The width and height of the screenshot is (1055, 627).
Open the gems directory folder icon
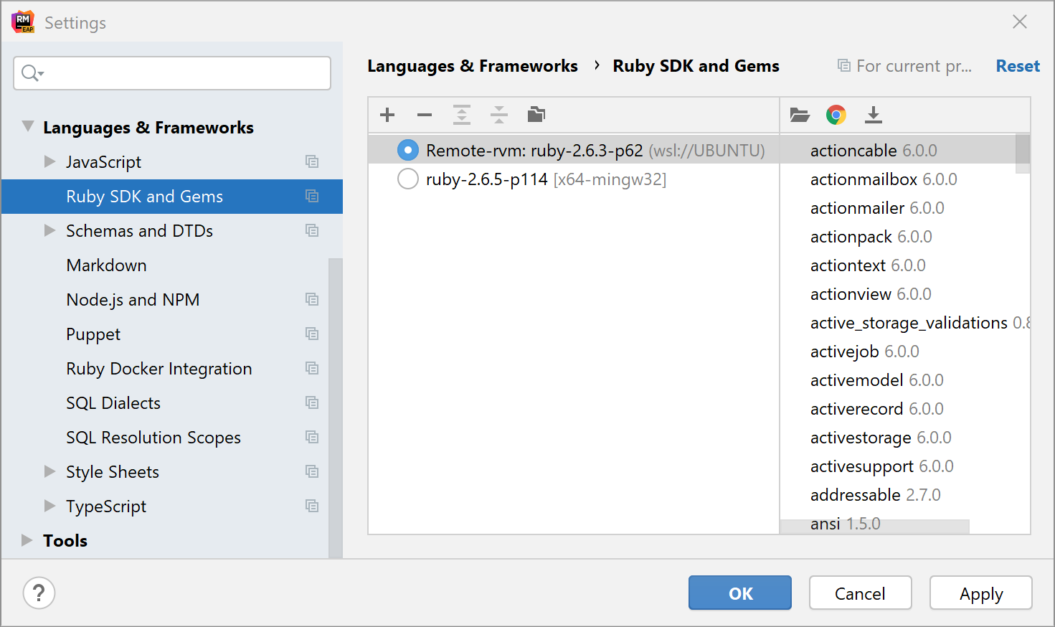click(x=800, y=114)
